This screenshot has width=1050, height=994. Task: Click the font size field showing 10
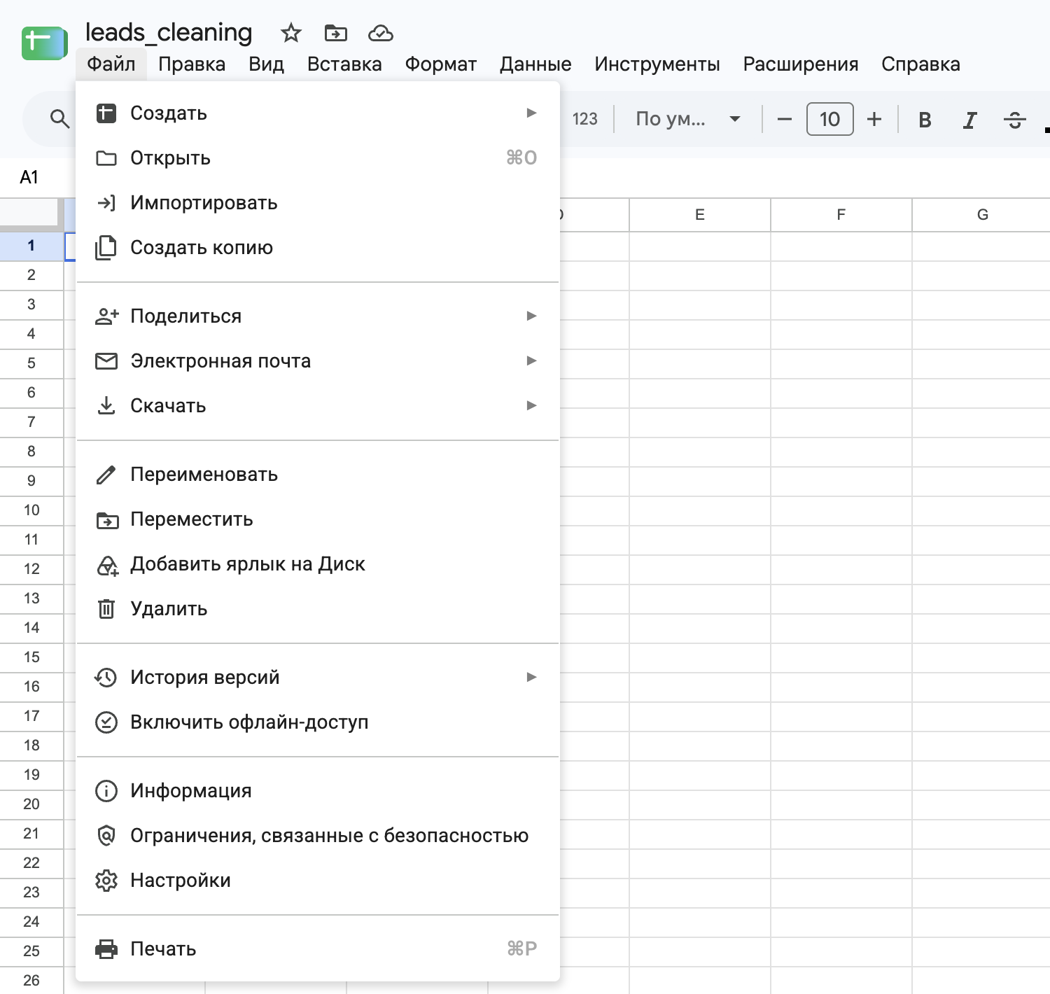[829, 119]
